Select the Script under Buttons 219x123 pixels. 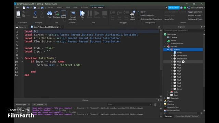click(179, 53)
